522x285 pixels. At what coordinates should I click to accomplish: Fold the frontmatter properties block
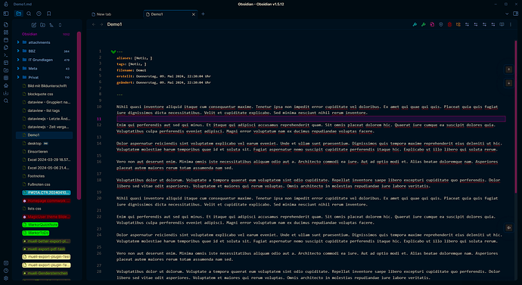(x=113, y=52)
